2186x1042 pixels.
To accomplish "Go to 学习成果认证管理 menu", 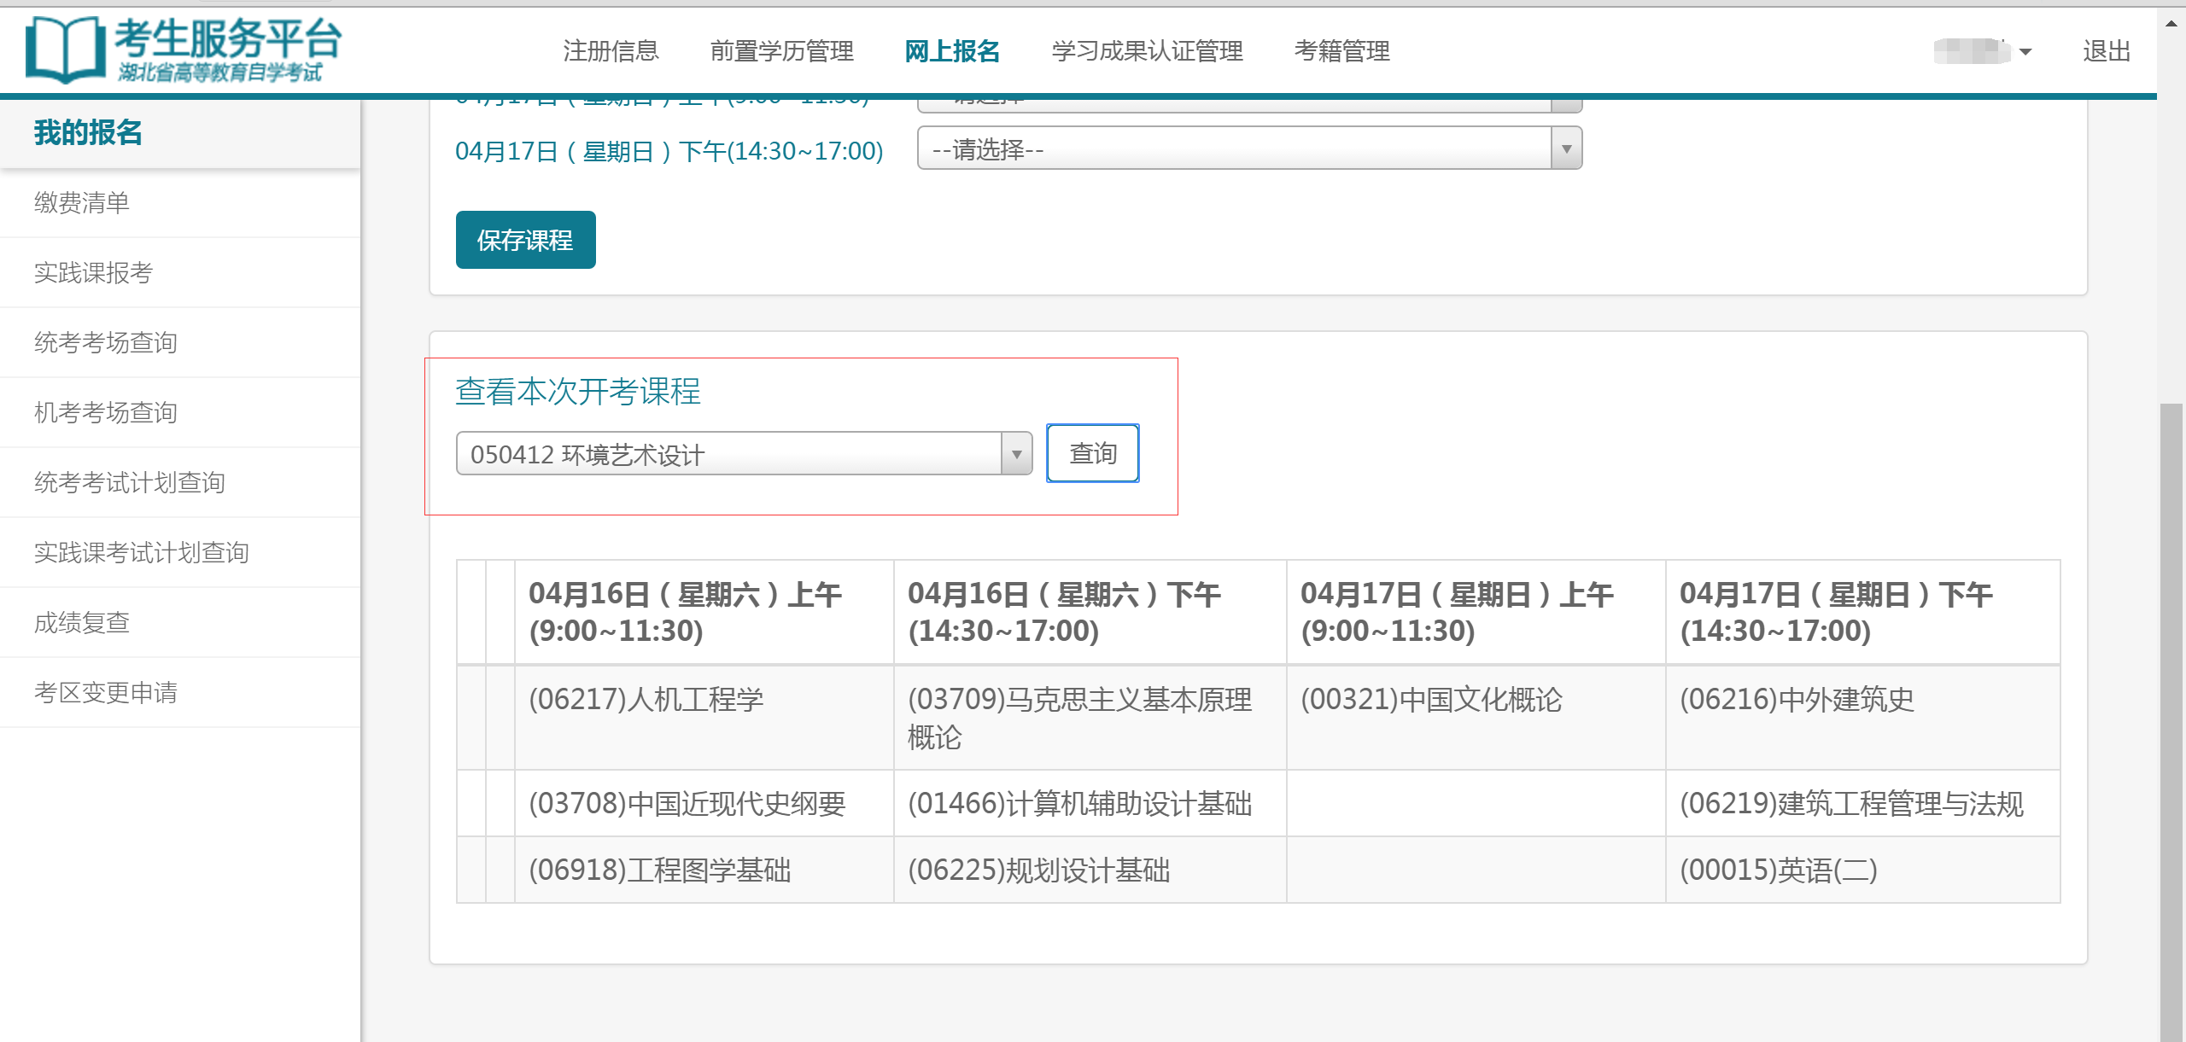I will point(1147,51).
